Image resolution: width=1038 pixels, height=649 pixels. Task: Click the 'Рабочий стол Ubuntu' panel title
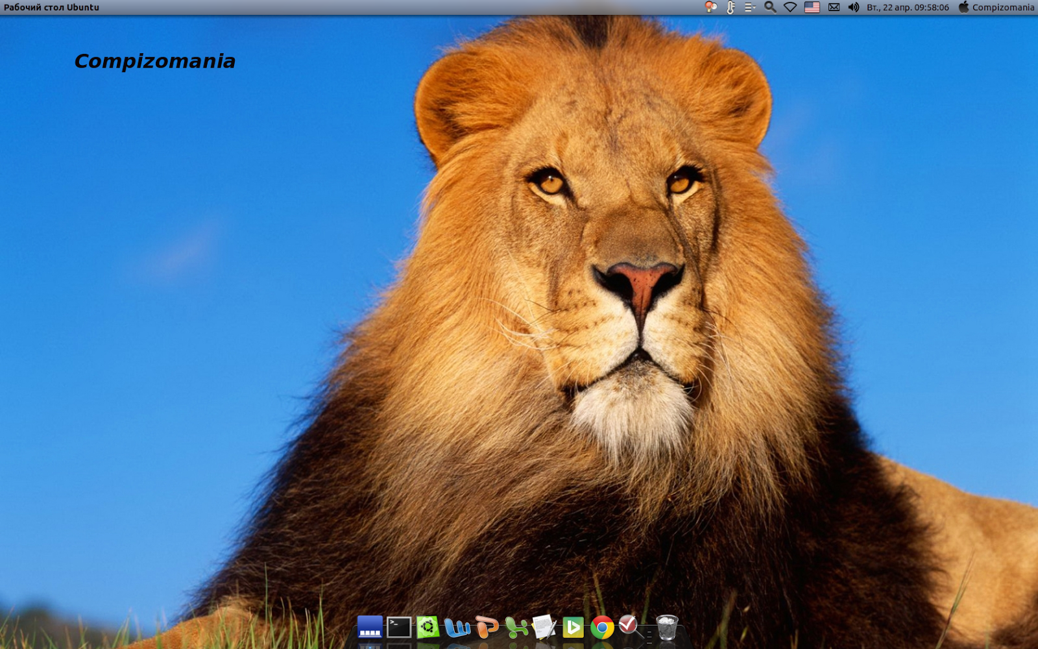click(x=51, y=7)
